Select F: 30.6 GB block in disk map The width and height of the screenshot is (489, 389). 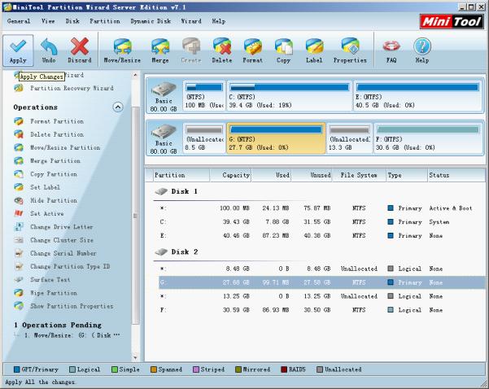(x=428, y=138)
